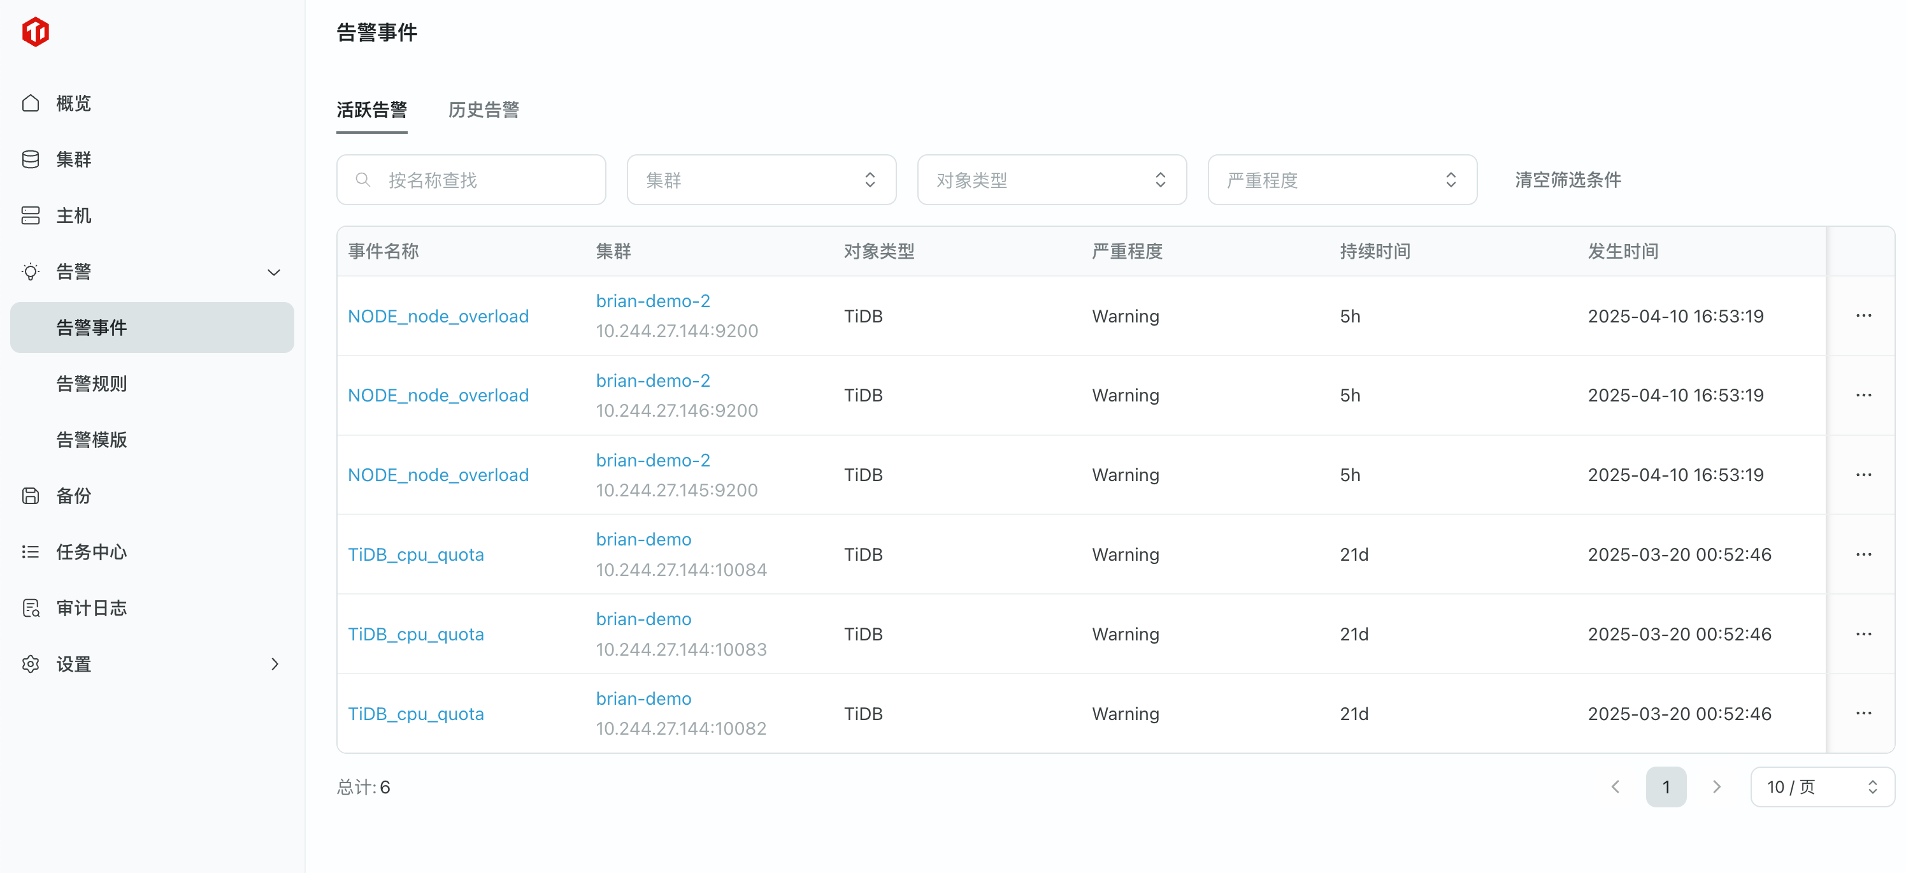Viewport: 1906px width, 873px height.
Task: Open more actions for 10.244.27.144:10084 row
Action: click(1863, 554)
